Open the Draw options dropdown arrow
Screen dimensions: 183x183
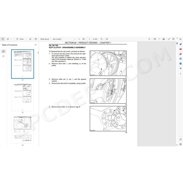tap(26, 39)
